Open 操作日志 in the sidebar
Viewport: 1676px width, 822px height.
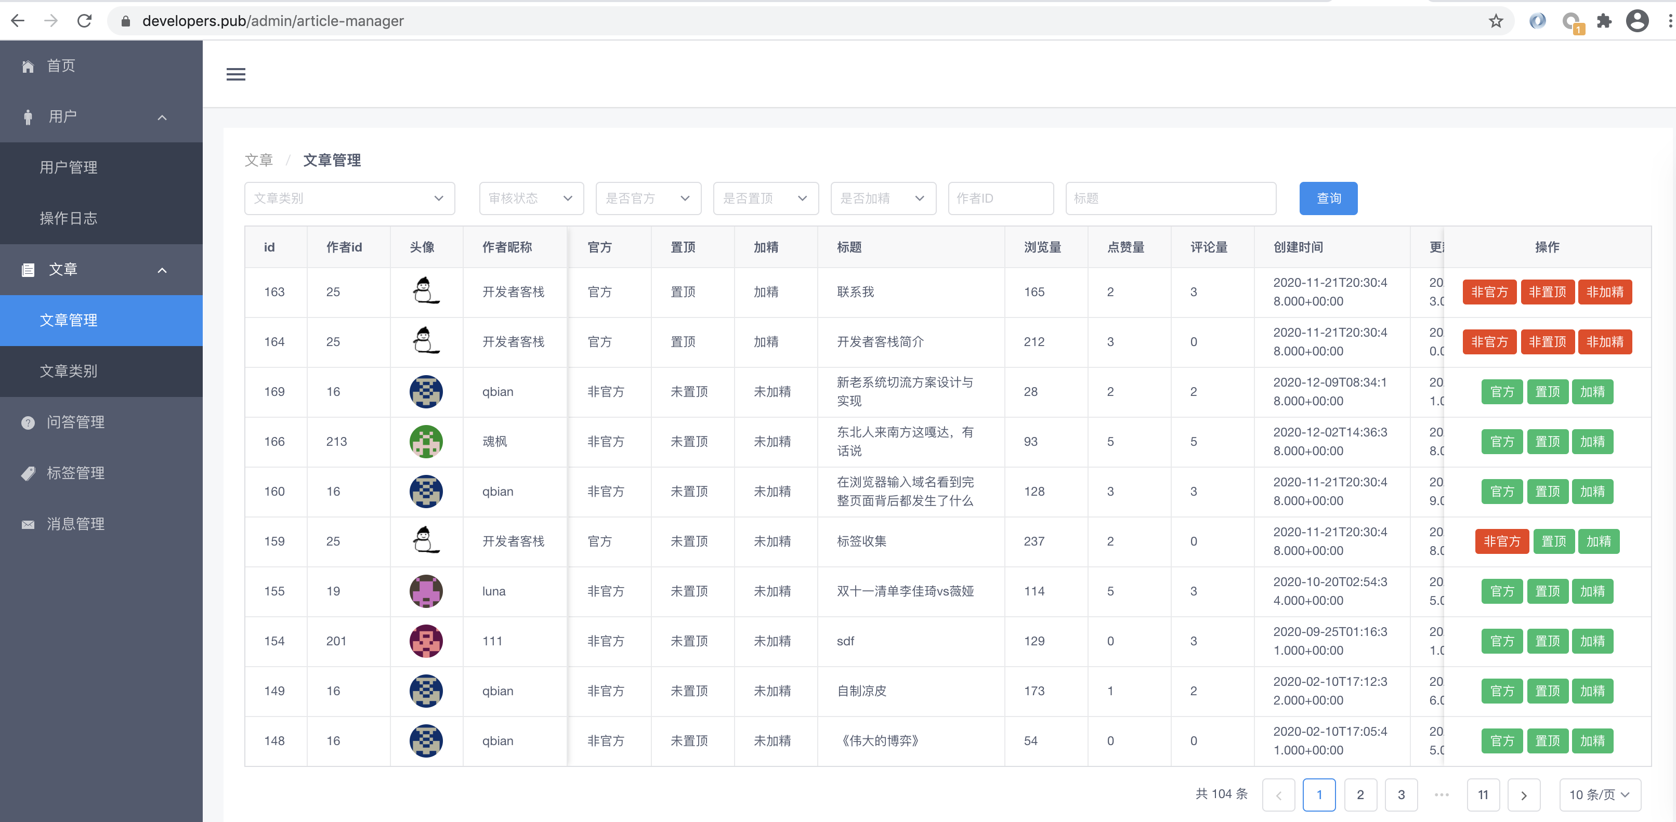(x=68, y=219)
